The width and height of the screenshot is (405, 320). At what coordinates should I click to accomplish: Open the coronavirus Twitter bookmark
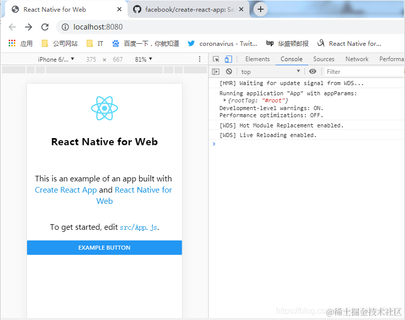222,43
